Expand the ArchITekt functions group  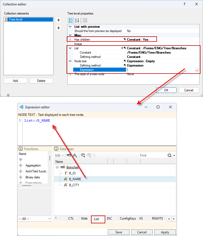coord(20,171)
